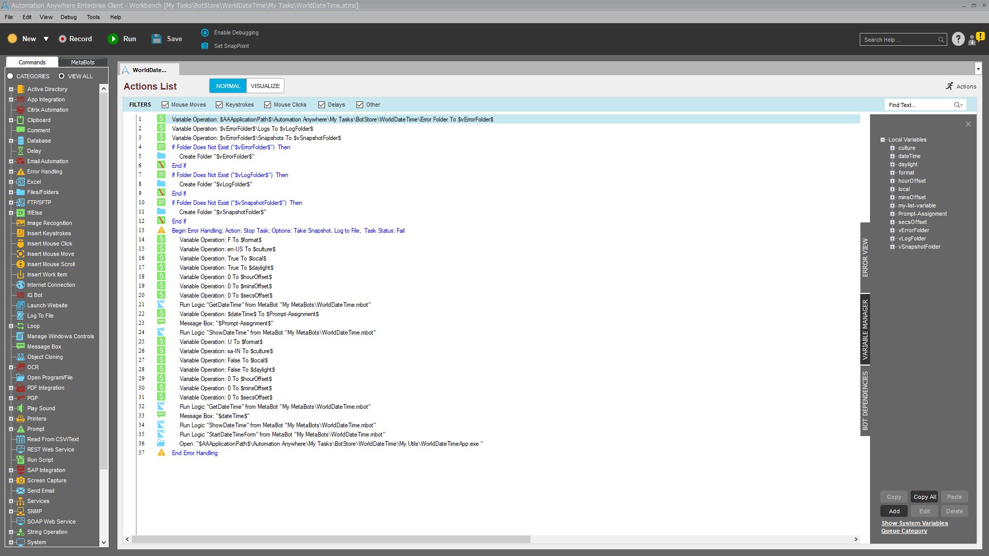Screen dimensions: 989x556
Task: Open the help question mark icon
Action: coord(958,39)
